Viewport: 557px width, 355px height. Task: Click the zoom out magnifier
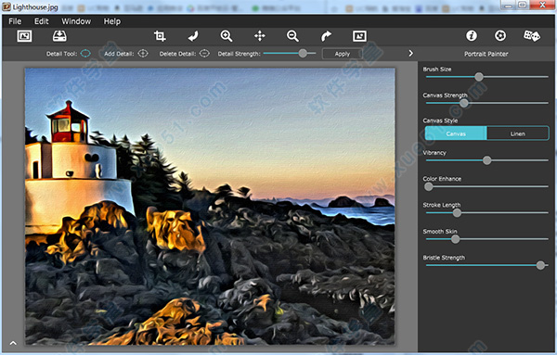292,36
